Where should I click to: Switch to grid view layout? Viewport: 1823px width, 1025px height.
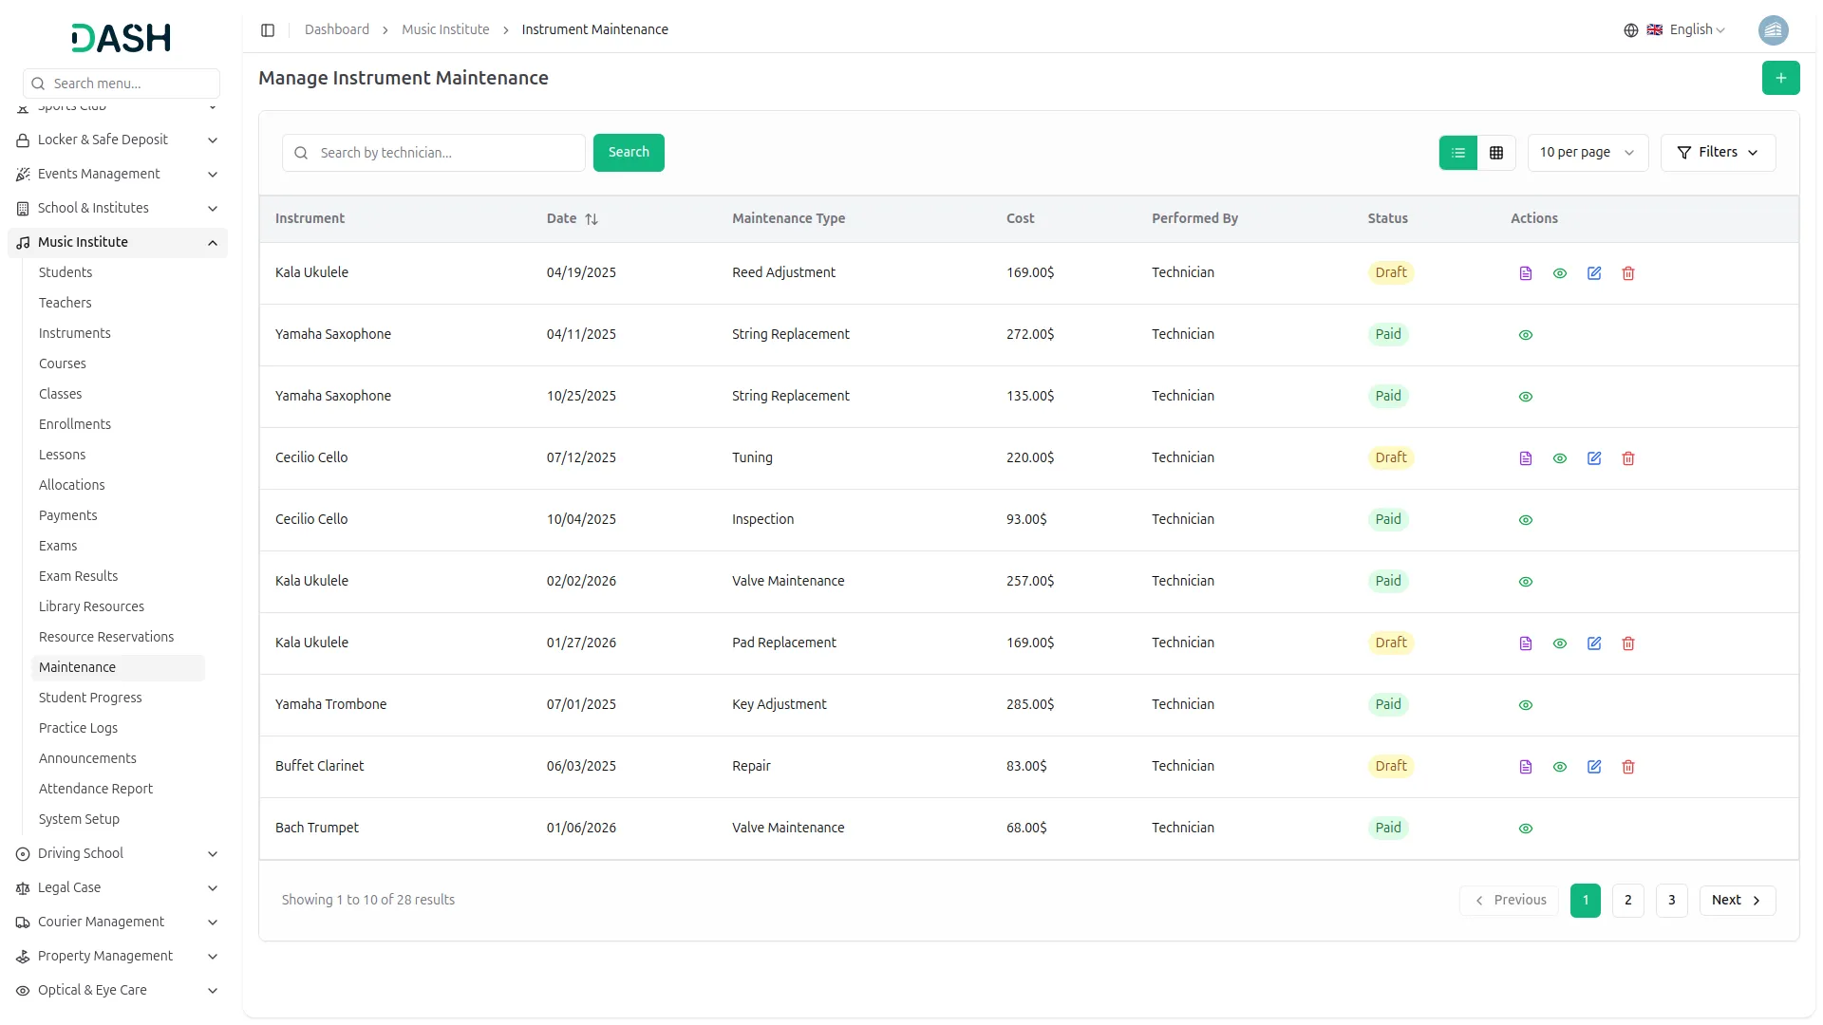tap(1496, 153)
